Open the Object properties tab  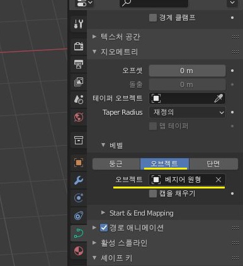79,163
